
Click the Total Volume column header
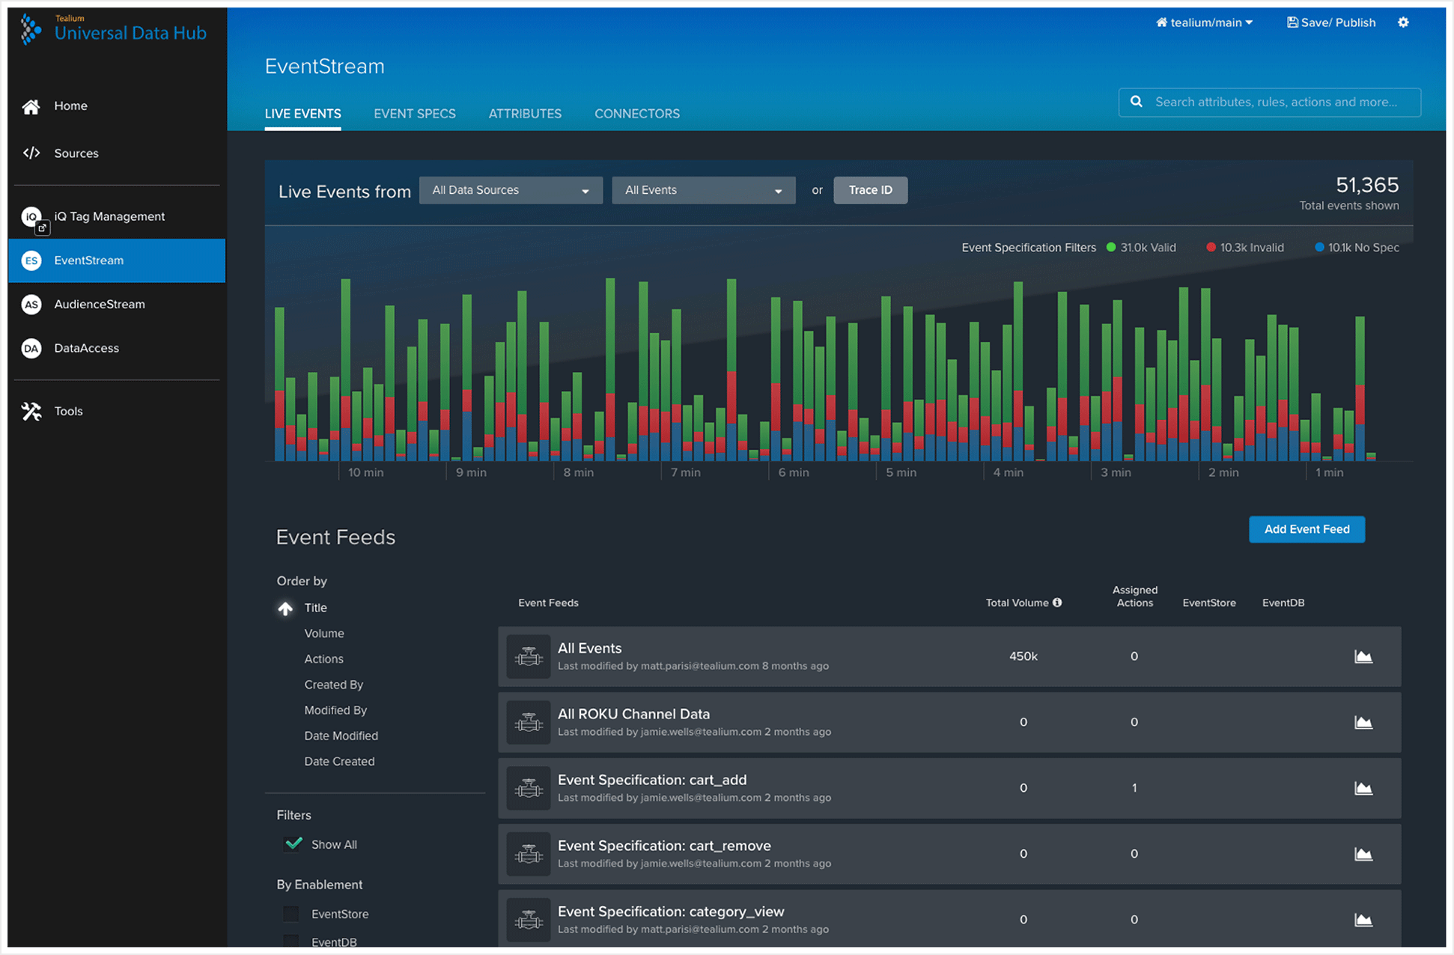pos(1017,602)
